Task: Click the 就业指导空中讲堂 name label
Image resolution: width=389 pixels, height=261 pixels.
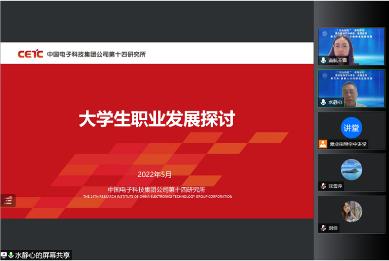Action: tap(348, 144)
